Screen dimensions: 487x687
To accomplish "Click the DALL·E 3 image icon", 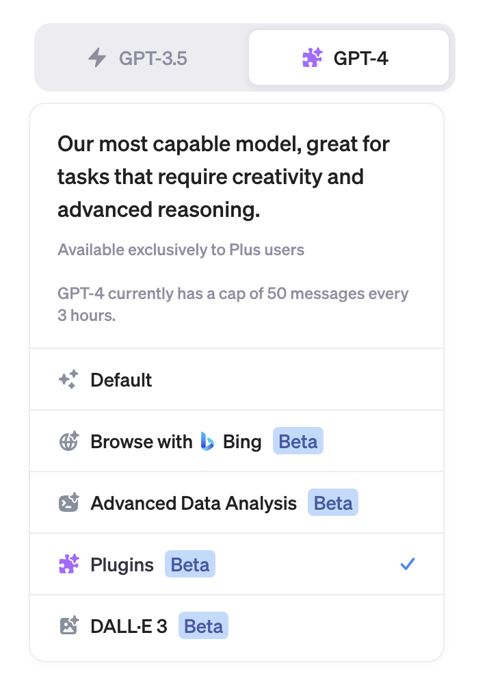I will coord(68,626).
